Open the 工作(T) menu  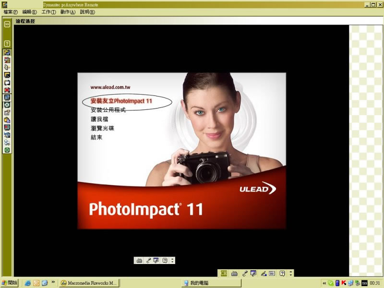[x=49, y=12]
